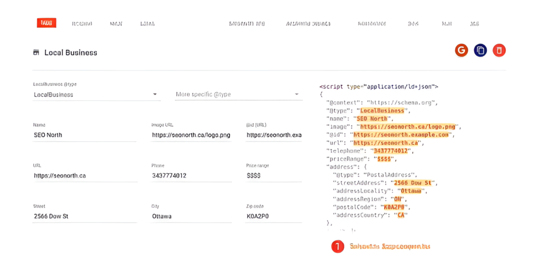Click the red delete trash icon
The width and height of the screenshot is (539, 269).
pos(499,50)
